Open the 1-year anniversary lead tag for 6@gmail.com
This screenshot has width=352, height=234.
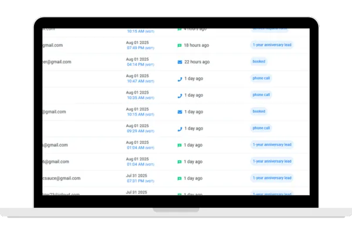272,161
